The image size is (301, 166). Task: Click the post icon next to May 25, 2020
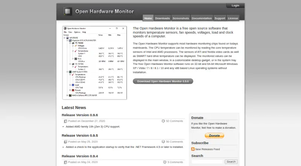65,142
